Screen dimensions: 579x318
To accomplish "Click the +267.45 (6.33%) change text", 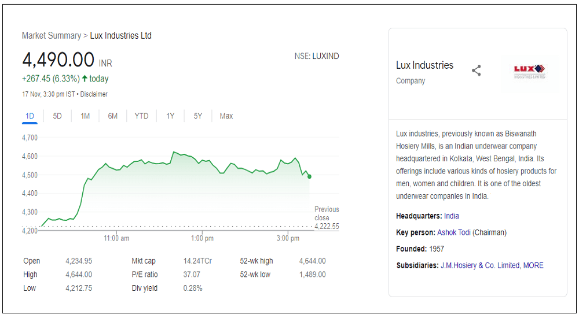I will point(50,79).
